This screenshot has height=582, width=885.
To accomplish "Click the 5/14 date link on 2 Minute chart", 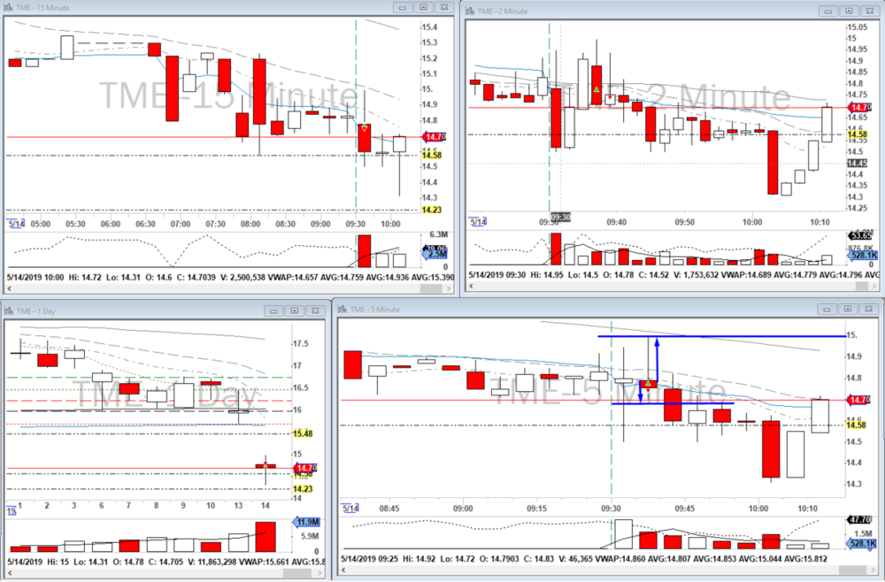I will click(x=479, y=223).
